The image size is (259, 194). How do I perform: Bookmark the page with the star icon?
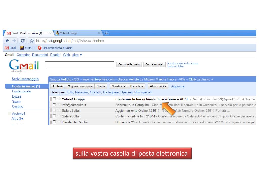click(x=32, y=41)
